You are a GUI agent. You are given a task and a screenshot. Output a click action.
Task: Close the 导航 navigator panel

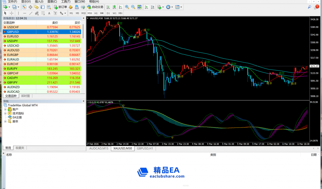pos(83,101)
